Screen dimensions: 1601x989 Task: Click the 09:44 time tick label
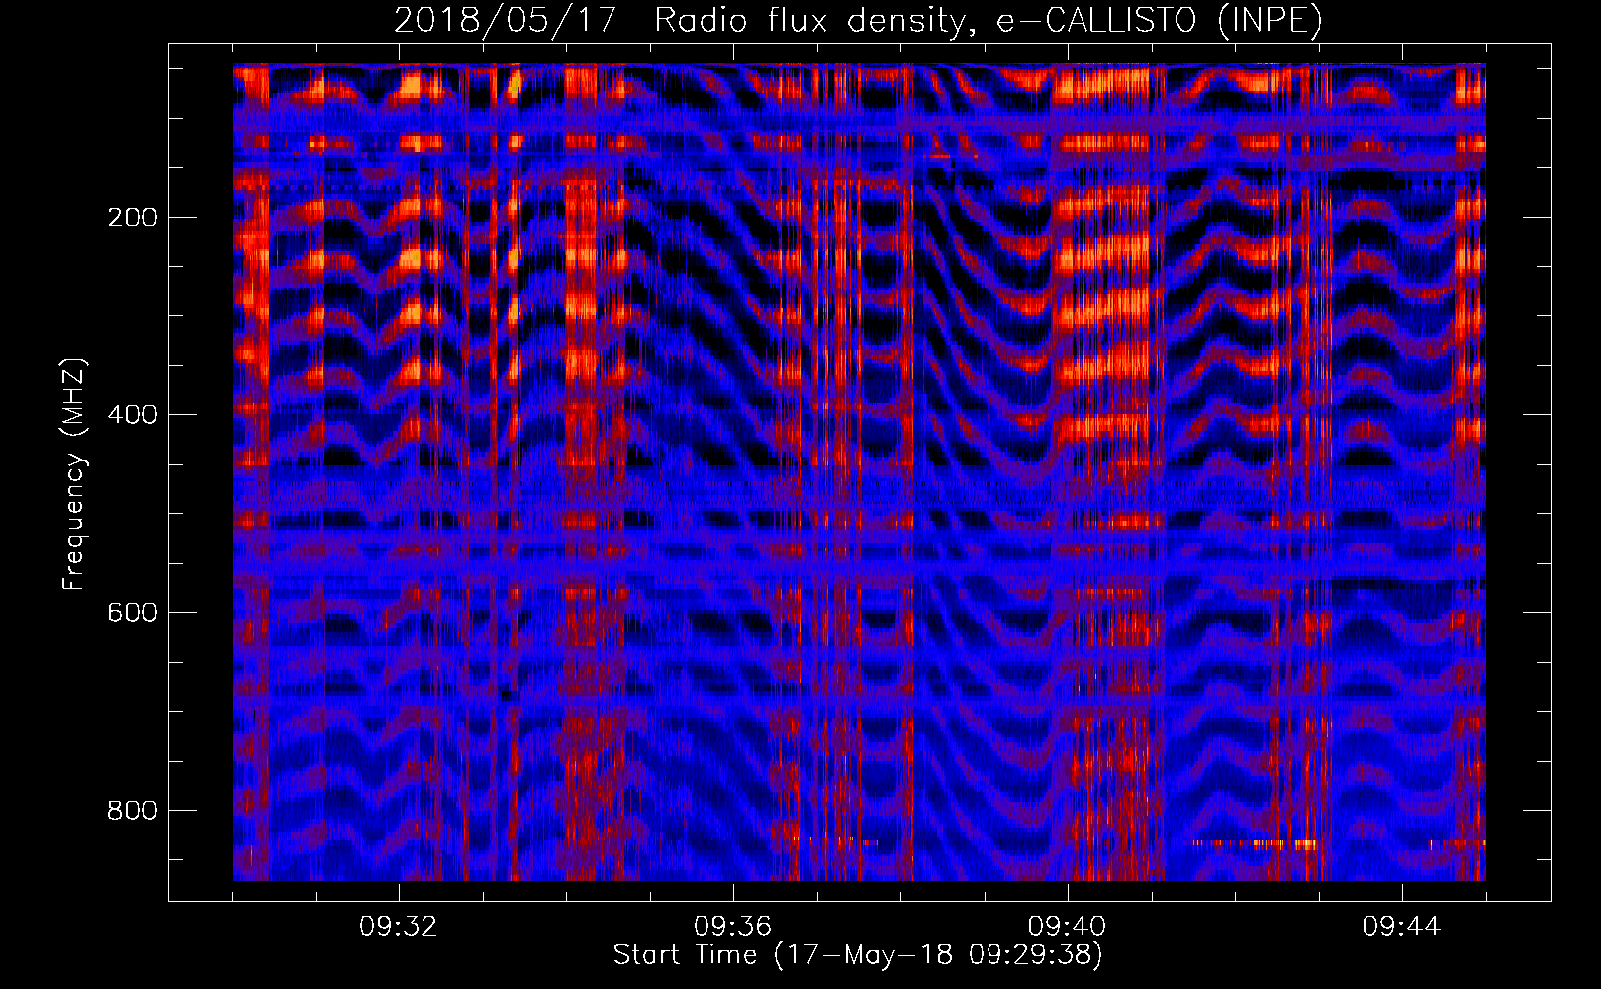tap(1401, 927)
